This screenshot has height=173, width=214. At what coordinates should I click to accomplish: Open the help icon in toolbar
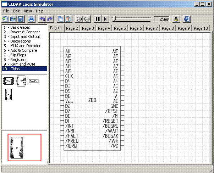(187, 19)
